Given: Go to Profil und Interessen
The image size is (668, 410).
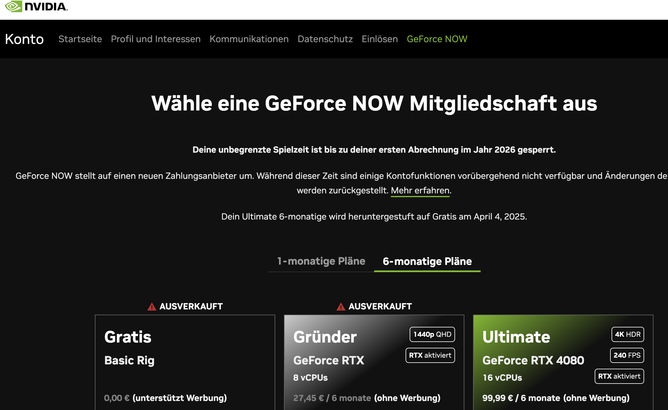Looking at the screenshot, I should tap(156, 39).
